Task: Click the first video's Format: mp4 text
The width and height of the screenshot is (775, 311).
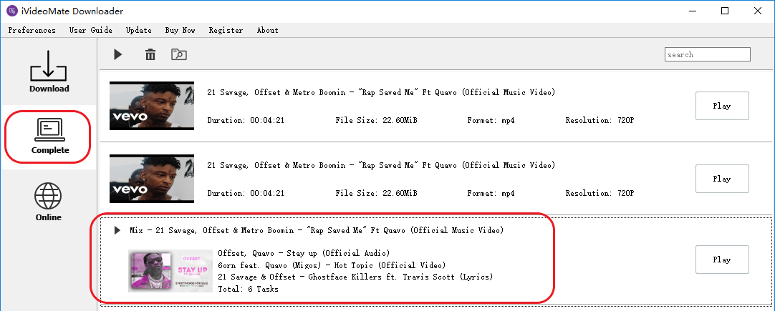Action: [x=491, y=120]
